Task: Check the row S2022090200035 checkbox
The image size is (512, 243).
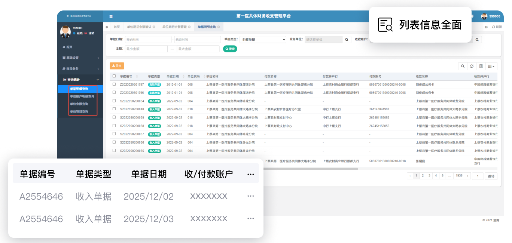Action: pos(114,150)
